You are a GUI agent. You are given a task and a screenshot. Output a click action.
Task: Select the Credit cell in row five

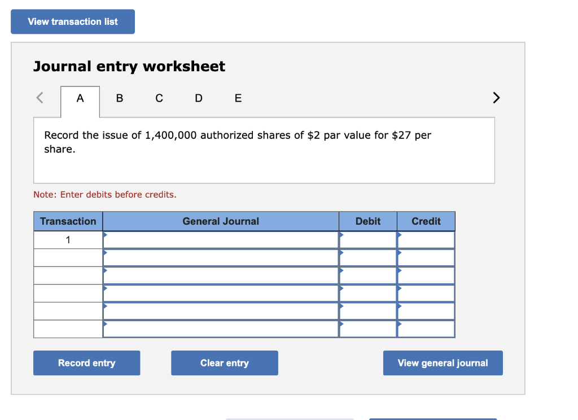coord(426,311)
